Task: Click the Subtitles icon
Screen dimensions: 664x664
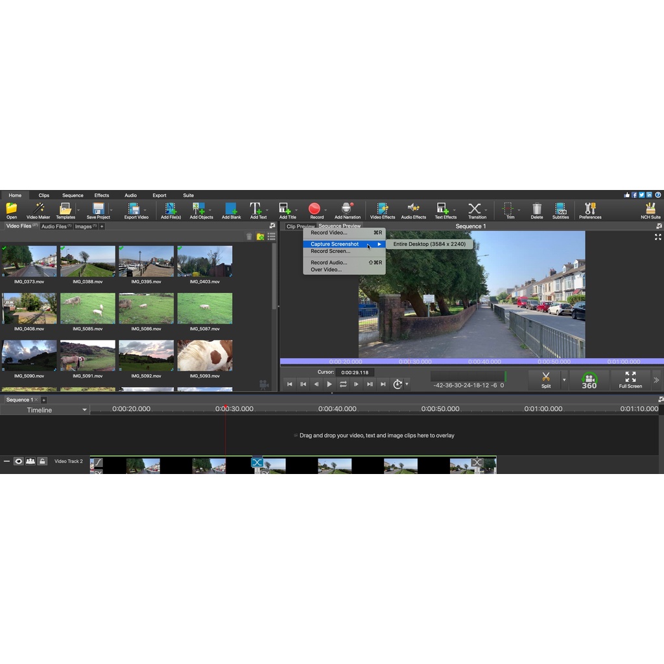Action: (x=560, y=209)
